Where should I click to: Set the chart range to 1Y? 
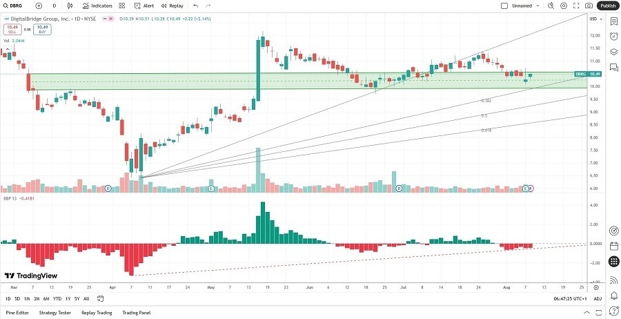tap(68, 299)
